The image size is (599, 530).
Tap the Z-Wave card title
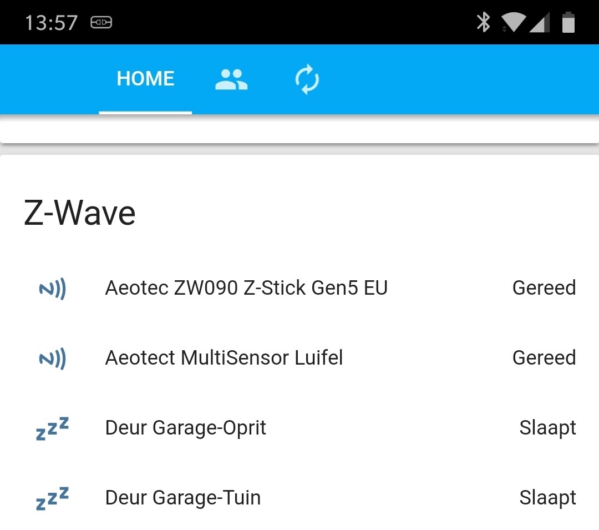coord(80,213)
